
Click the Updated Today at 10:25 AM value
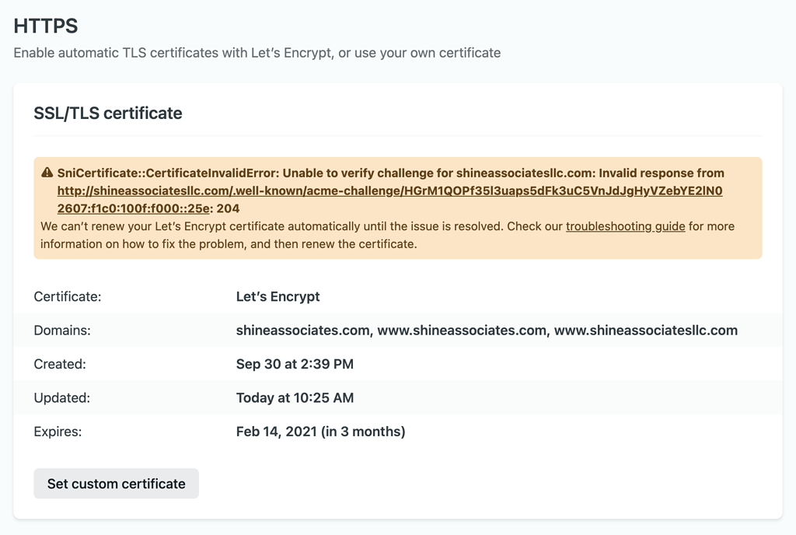[295, 398]
